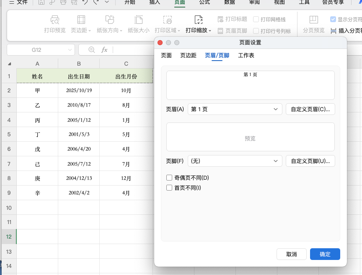Image resolution: width=362 pixels, height=275 pixels.
Task: Switch to the 插入 ribbon tab
Action: pos(155,2)
